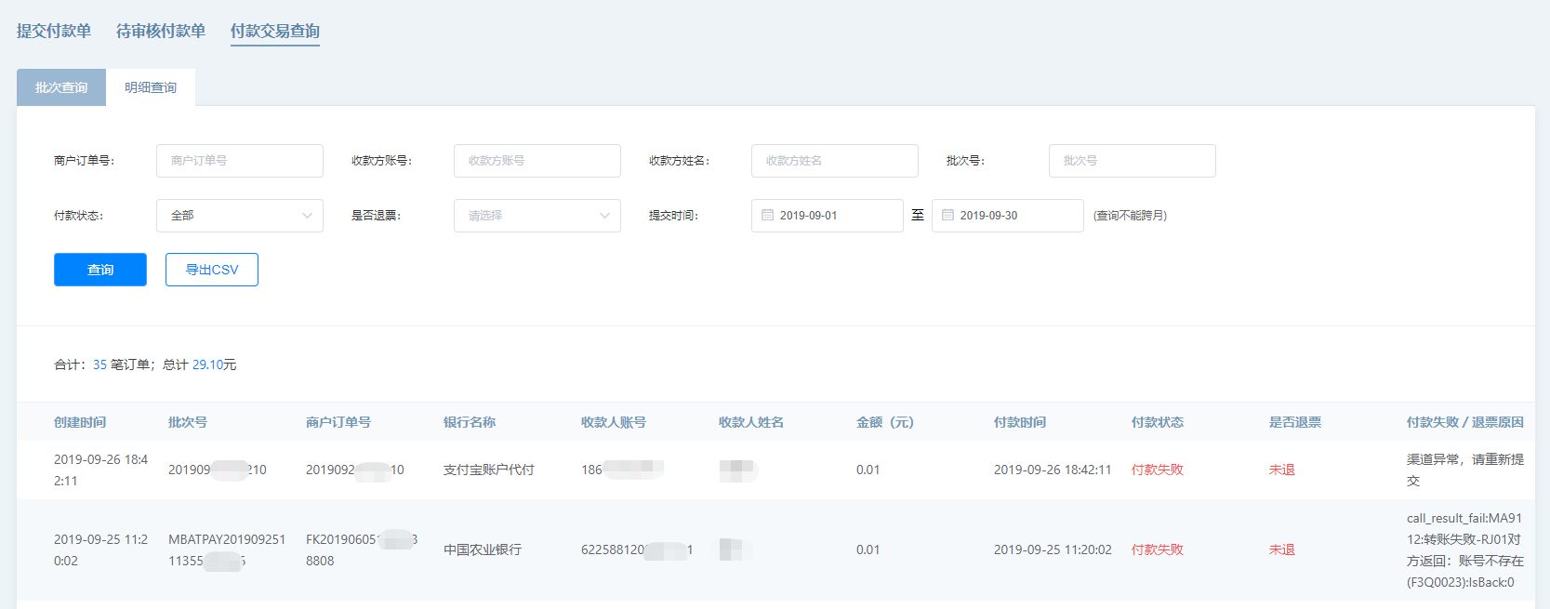Select the 中国农业银行 table row
The height and width of the screenshot is (609, 1550).
pos(483,549)
